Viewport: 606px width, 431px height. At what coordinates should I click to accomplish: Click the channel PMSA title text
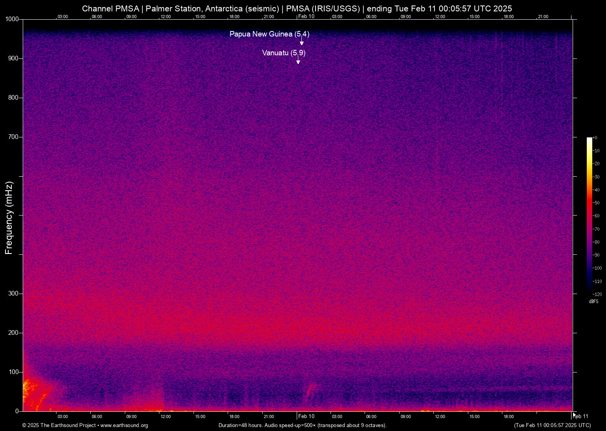(x=112, y=8)
